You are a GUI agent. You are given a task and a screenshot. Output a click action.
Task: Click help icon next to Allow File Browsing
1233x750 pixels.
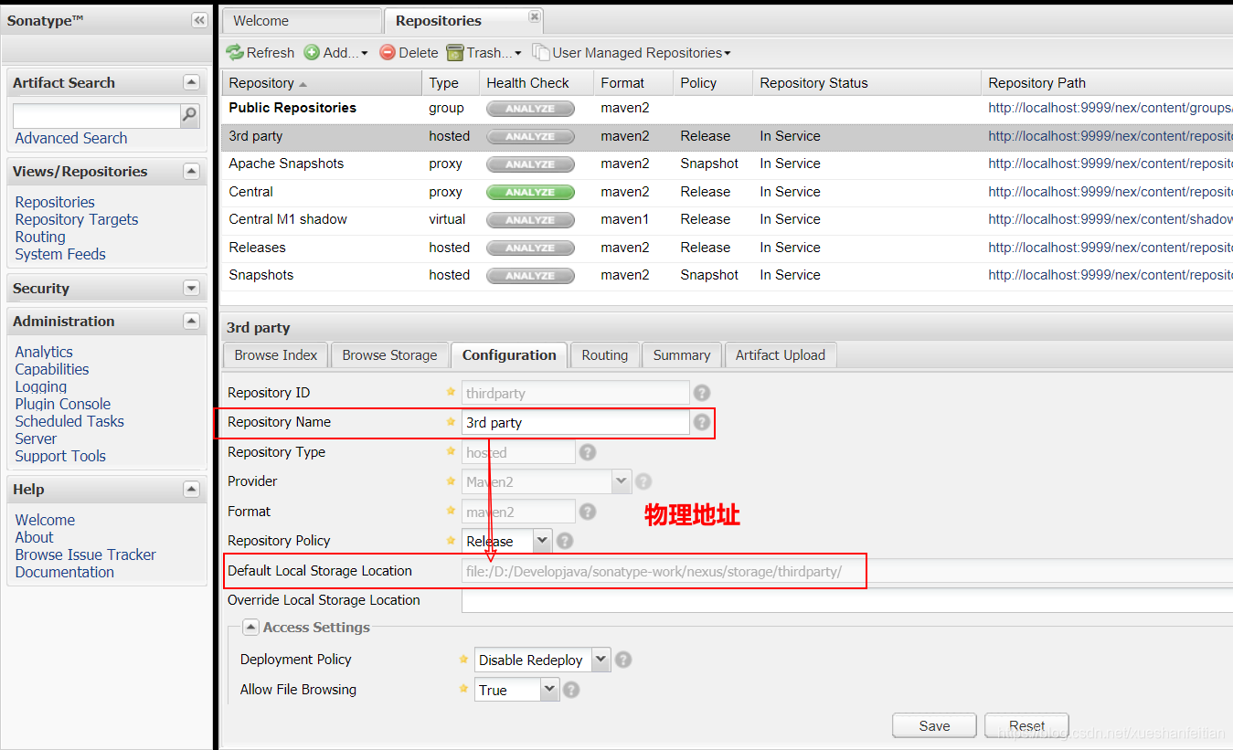572,690
